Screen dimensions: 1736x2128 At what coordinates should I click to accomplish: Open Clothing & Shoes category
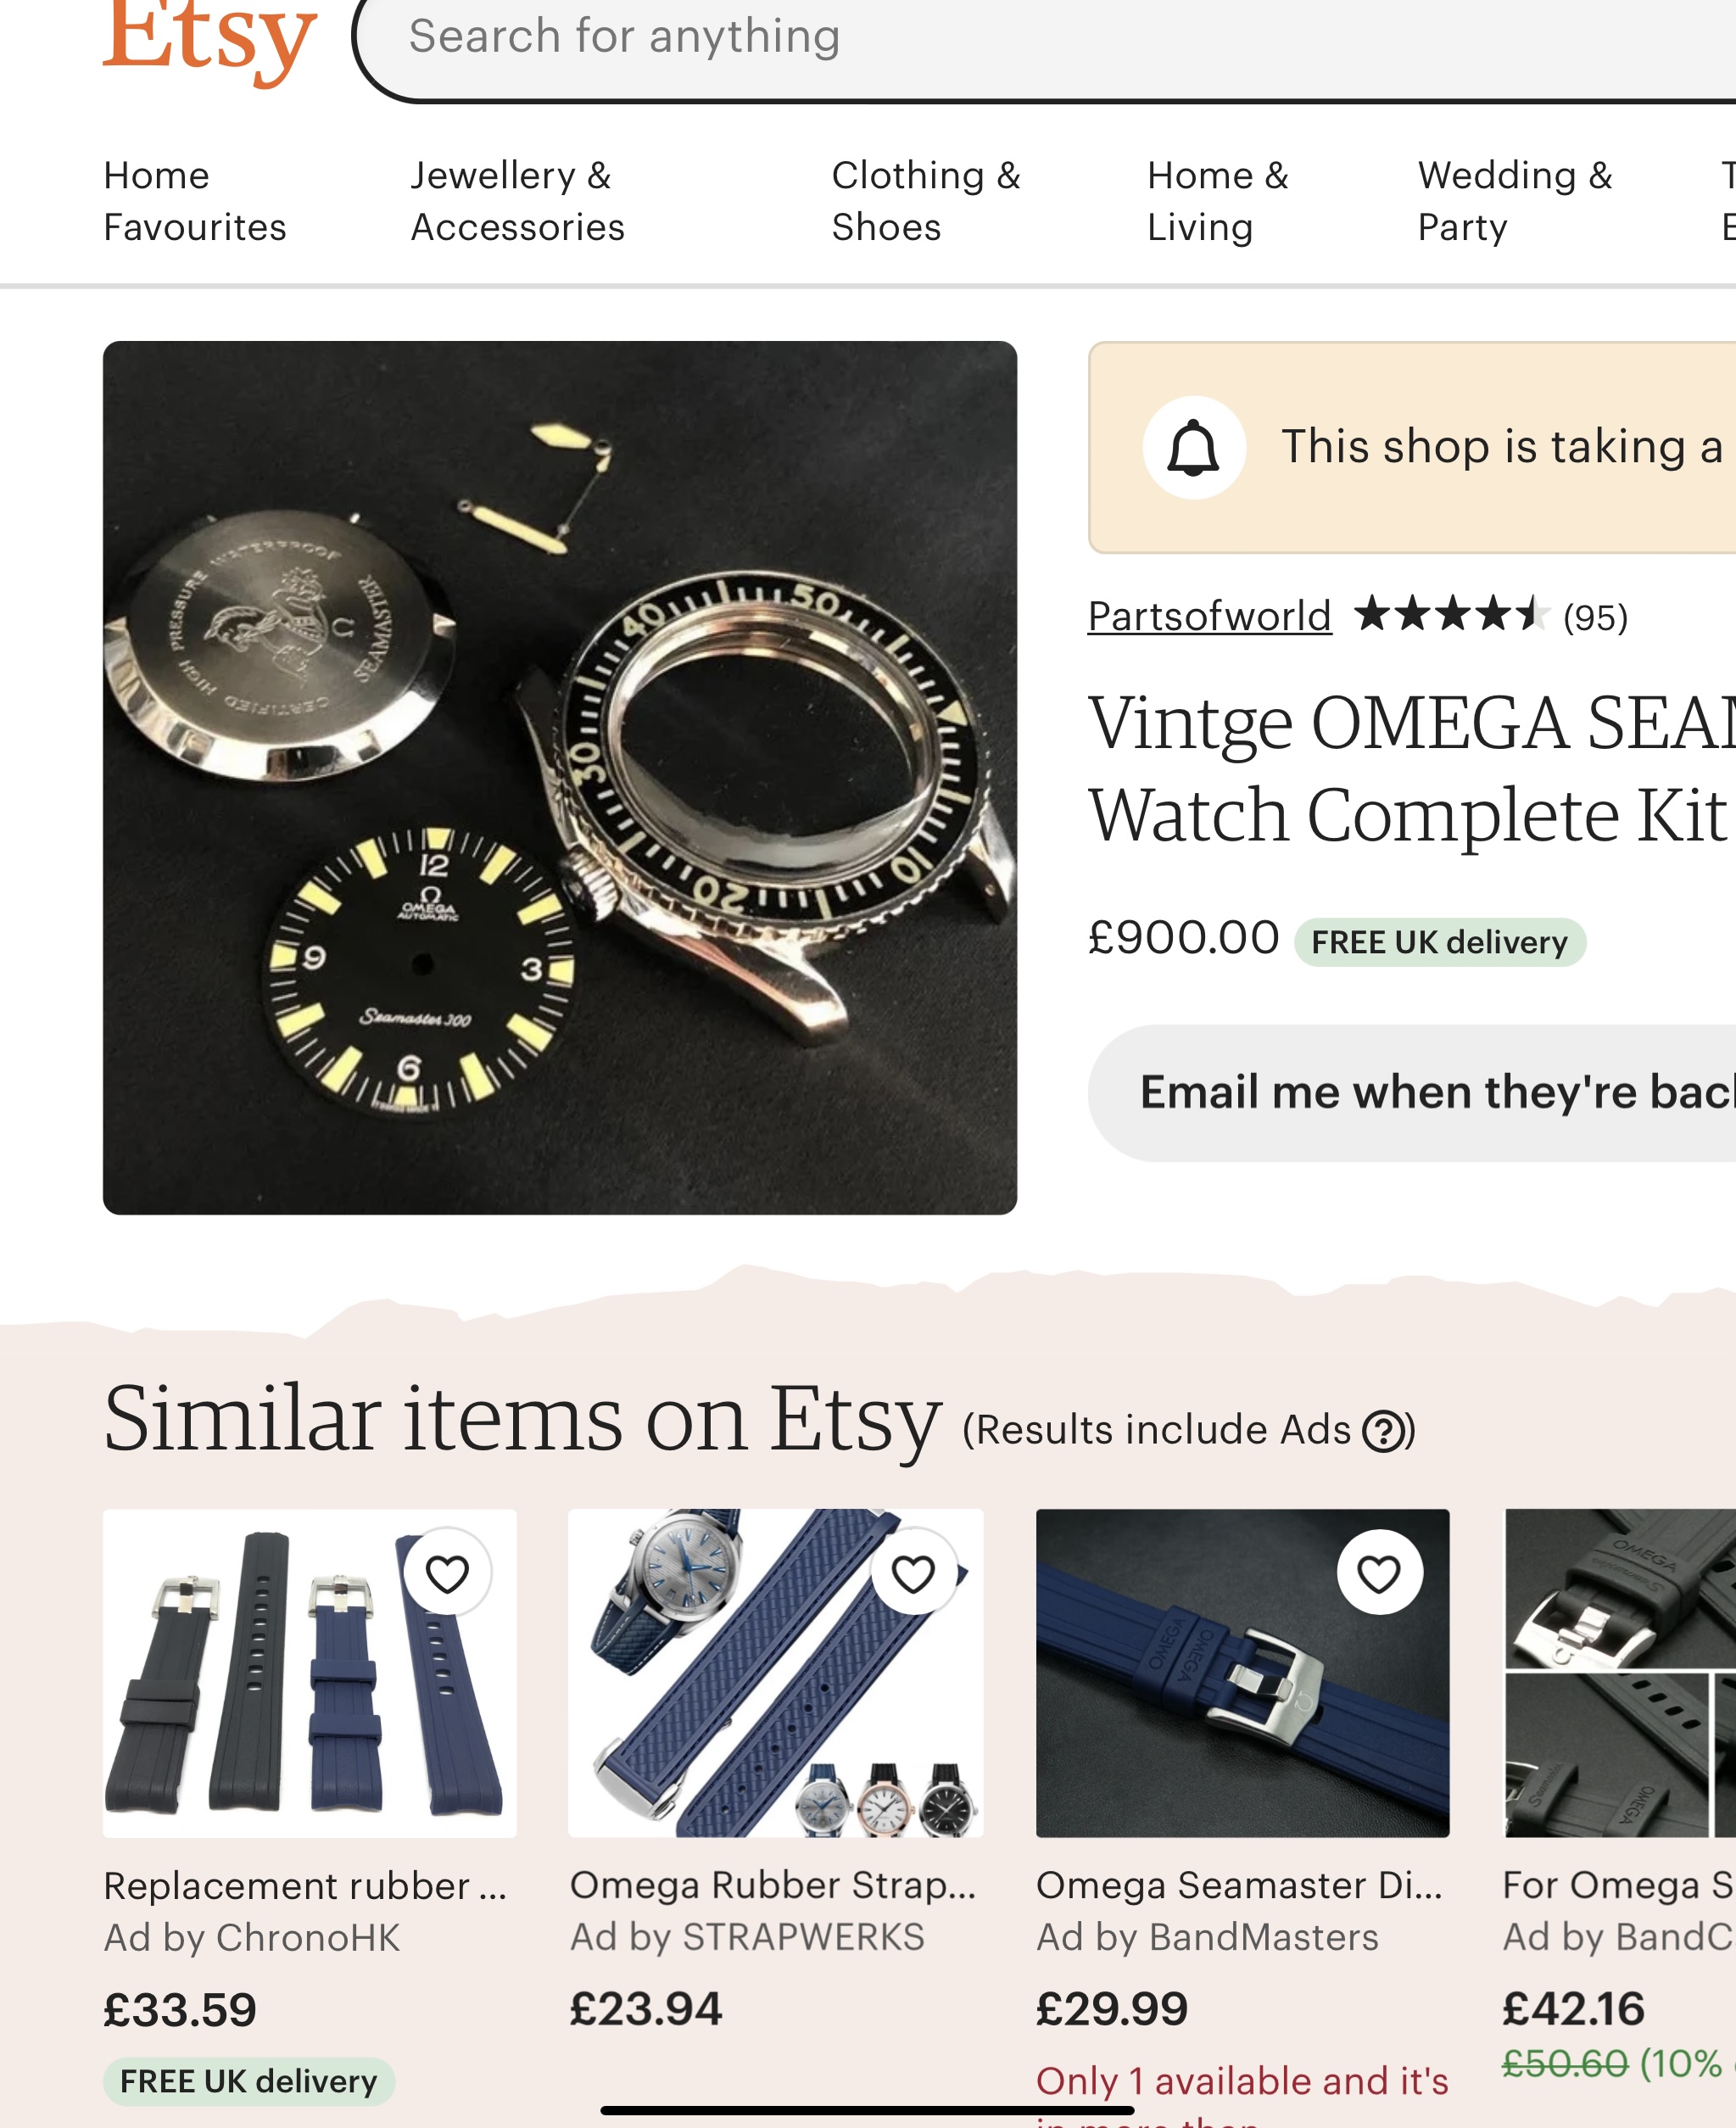pos(925,201)
